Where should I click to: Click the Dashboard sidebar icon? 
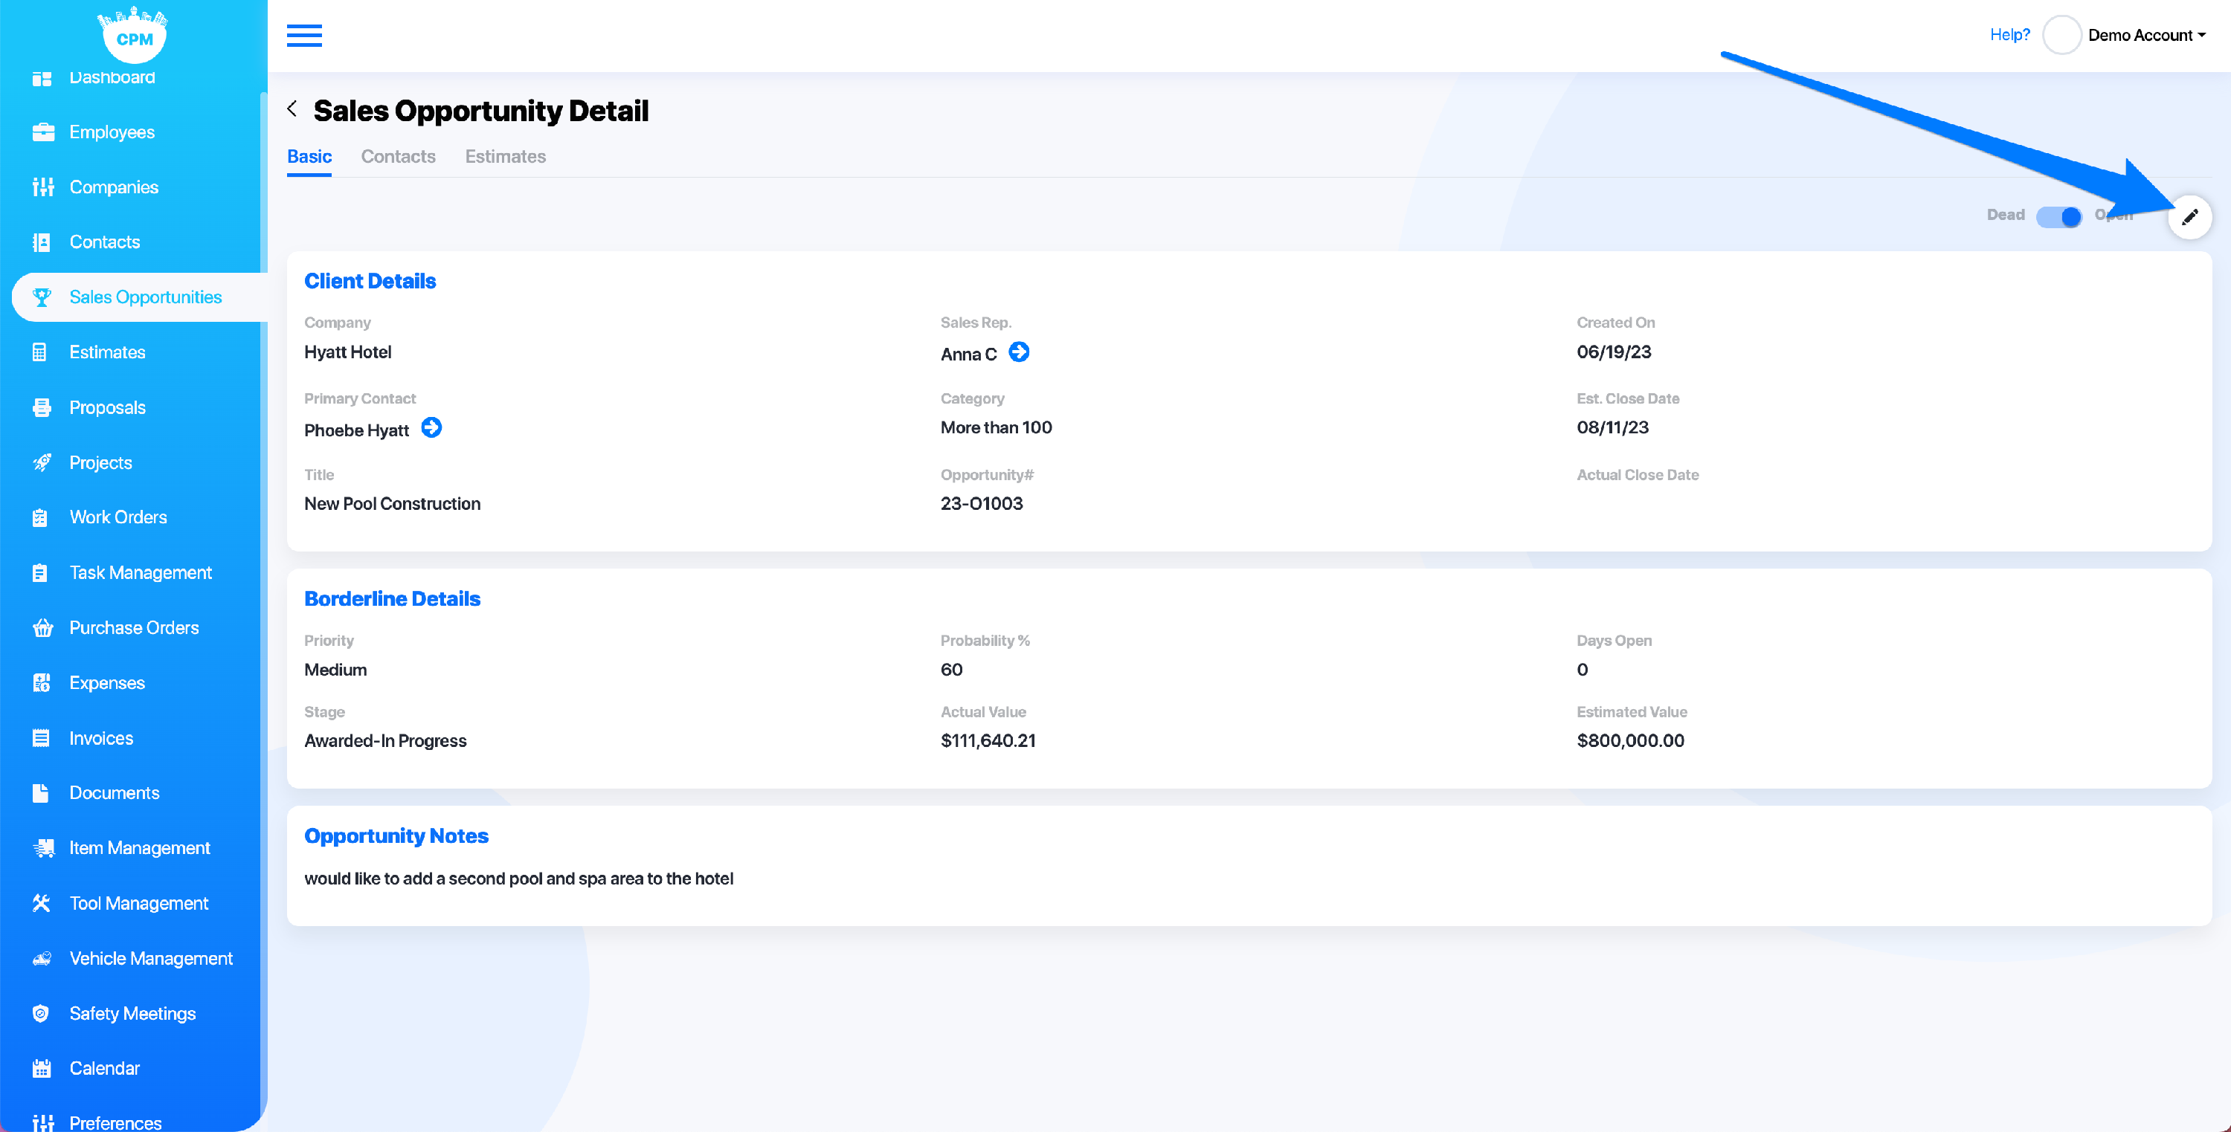[42, 78]
